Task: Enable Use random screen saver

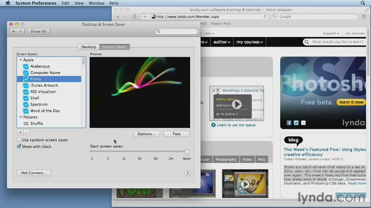Action: click(19, 140)
